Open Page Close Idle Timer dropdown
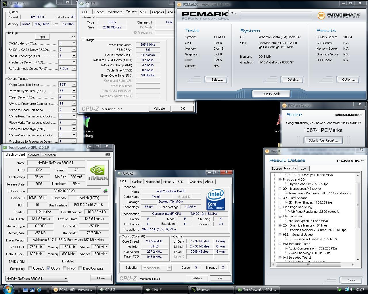Image resolution: width=368 pixels, height=294 pixels. click(74, 84)
